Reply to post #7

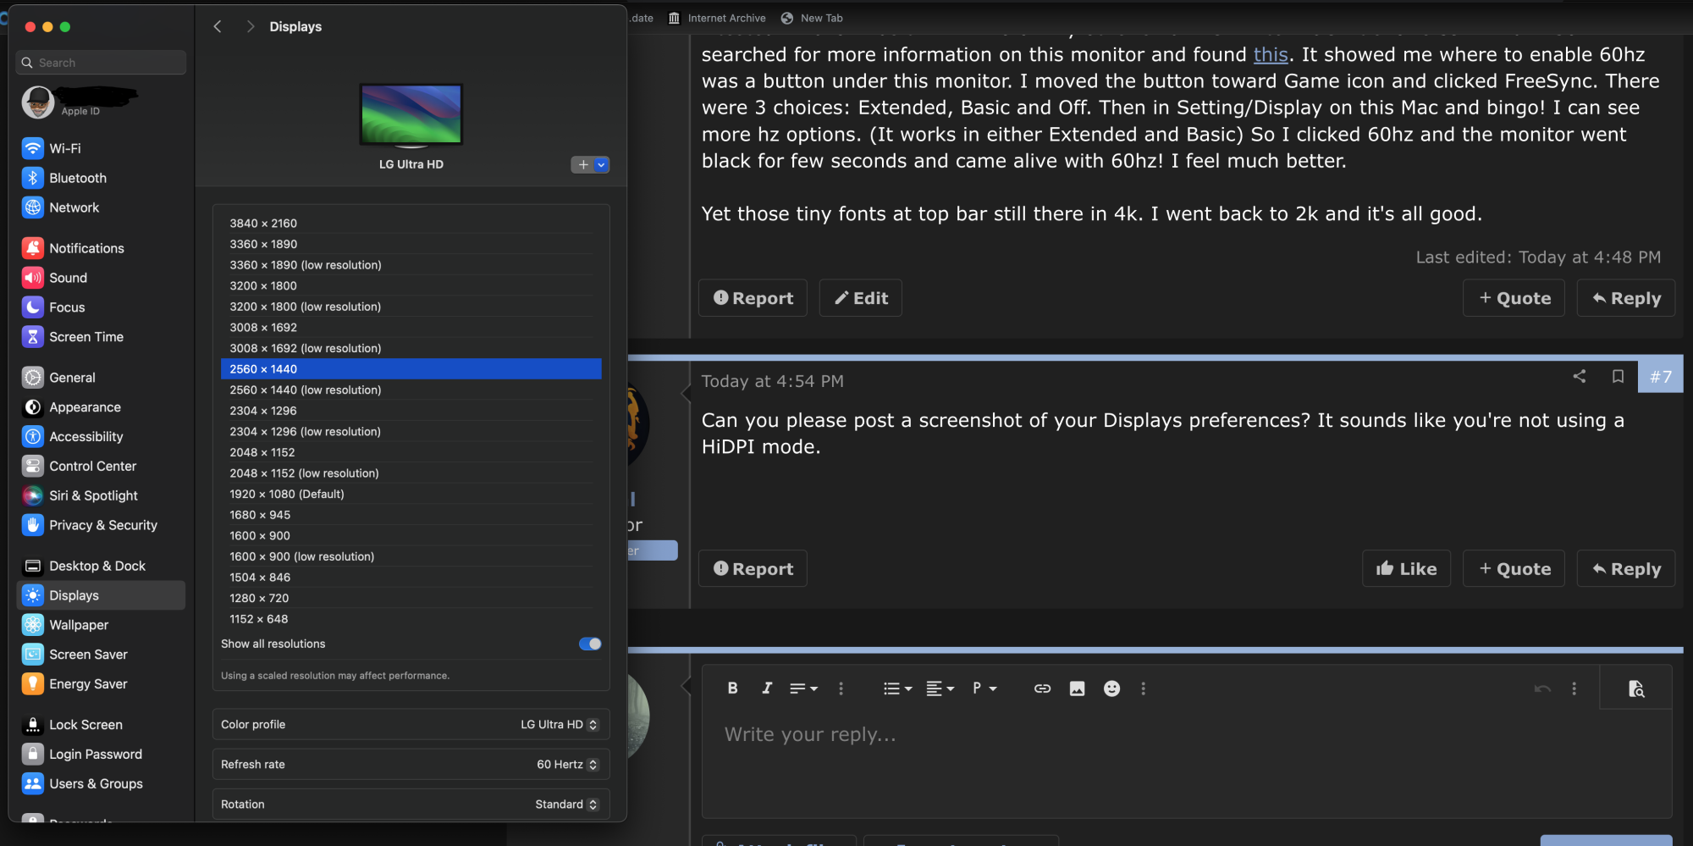(1625, 569)
